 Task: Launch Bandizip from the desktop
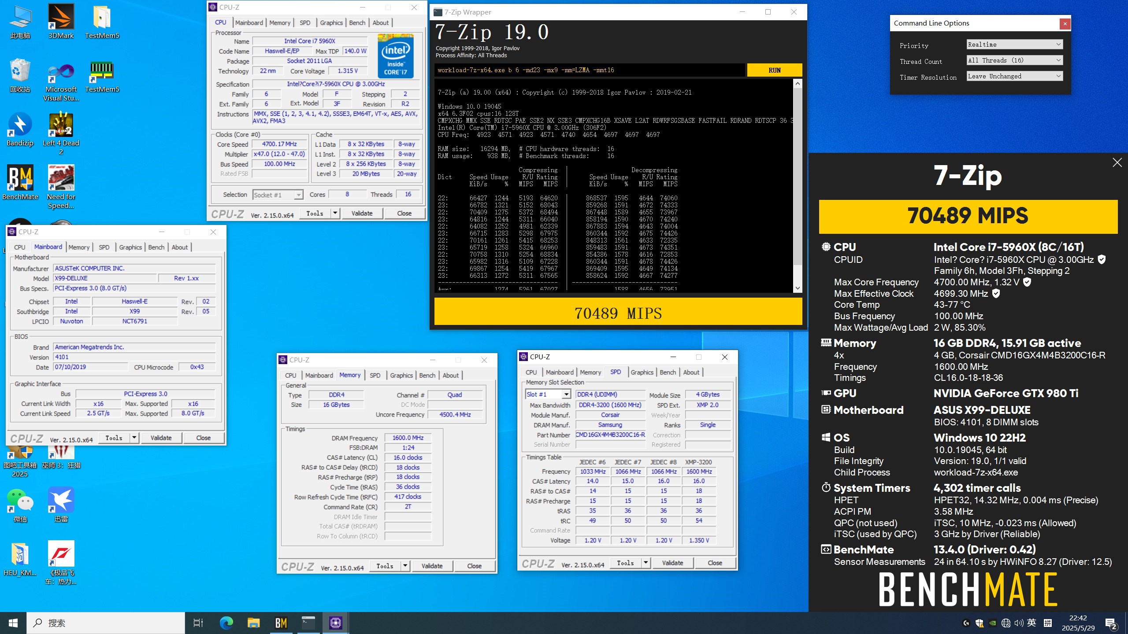click(20, 129)
